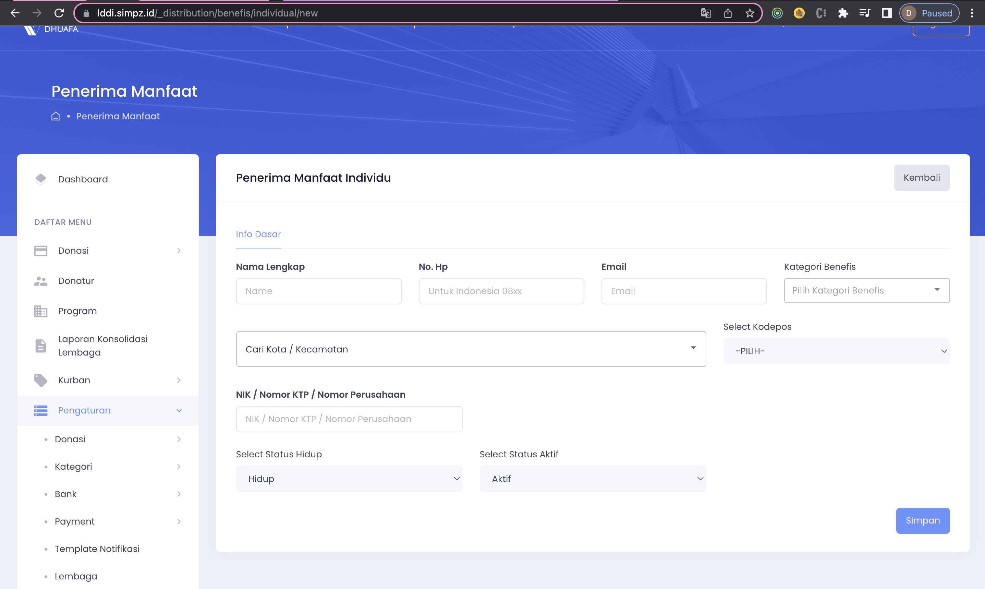Open Pilih Kategori Benefis dropdown
This screenshot has height=589, width=985.
866,290
